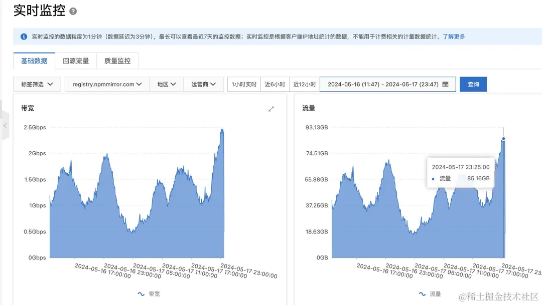The width and height of the screenshot is (542, 305).
Task: Open the calendar icon in the date range picker
Action: point(445,84)
